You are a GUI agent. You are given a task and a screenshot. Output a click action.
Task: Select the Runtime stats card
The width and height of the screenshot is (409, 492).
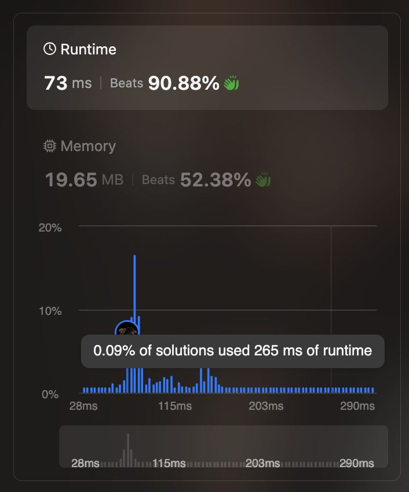pyautogui.click(x=207, y=68)
